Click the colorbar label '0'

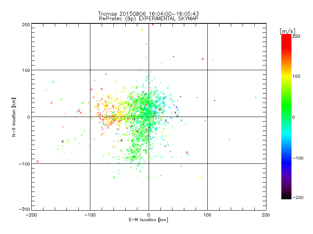tap(293, 117)
